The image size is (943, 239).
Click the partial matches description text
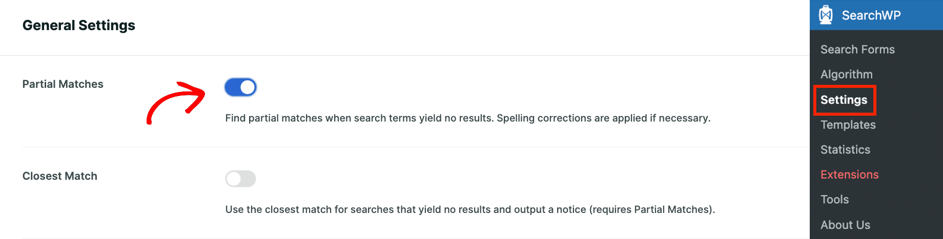(x=467, y=118)
